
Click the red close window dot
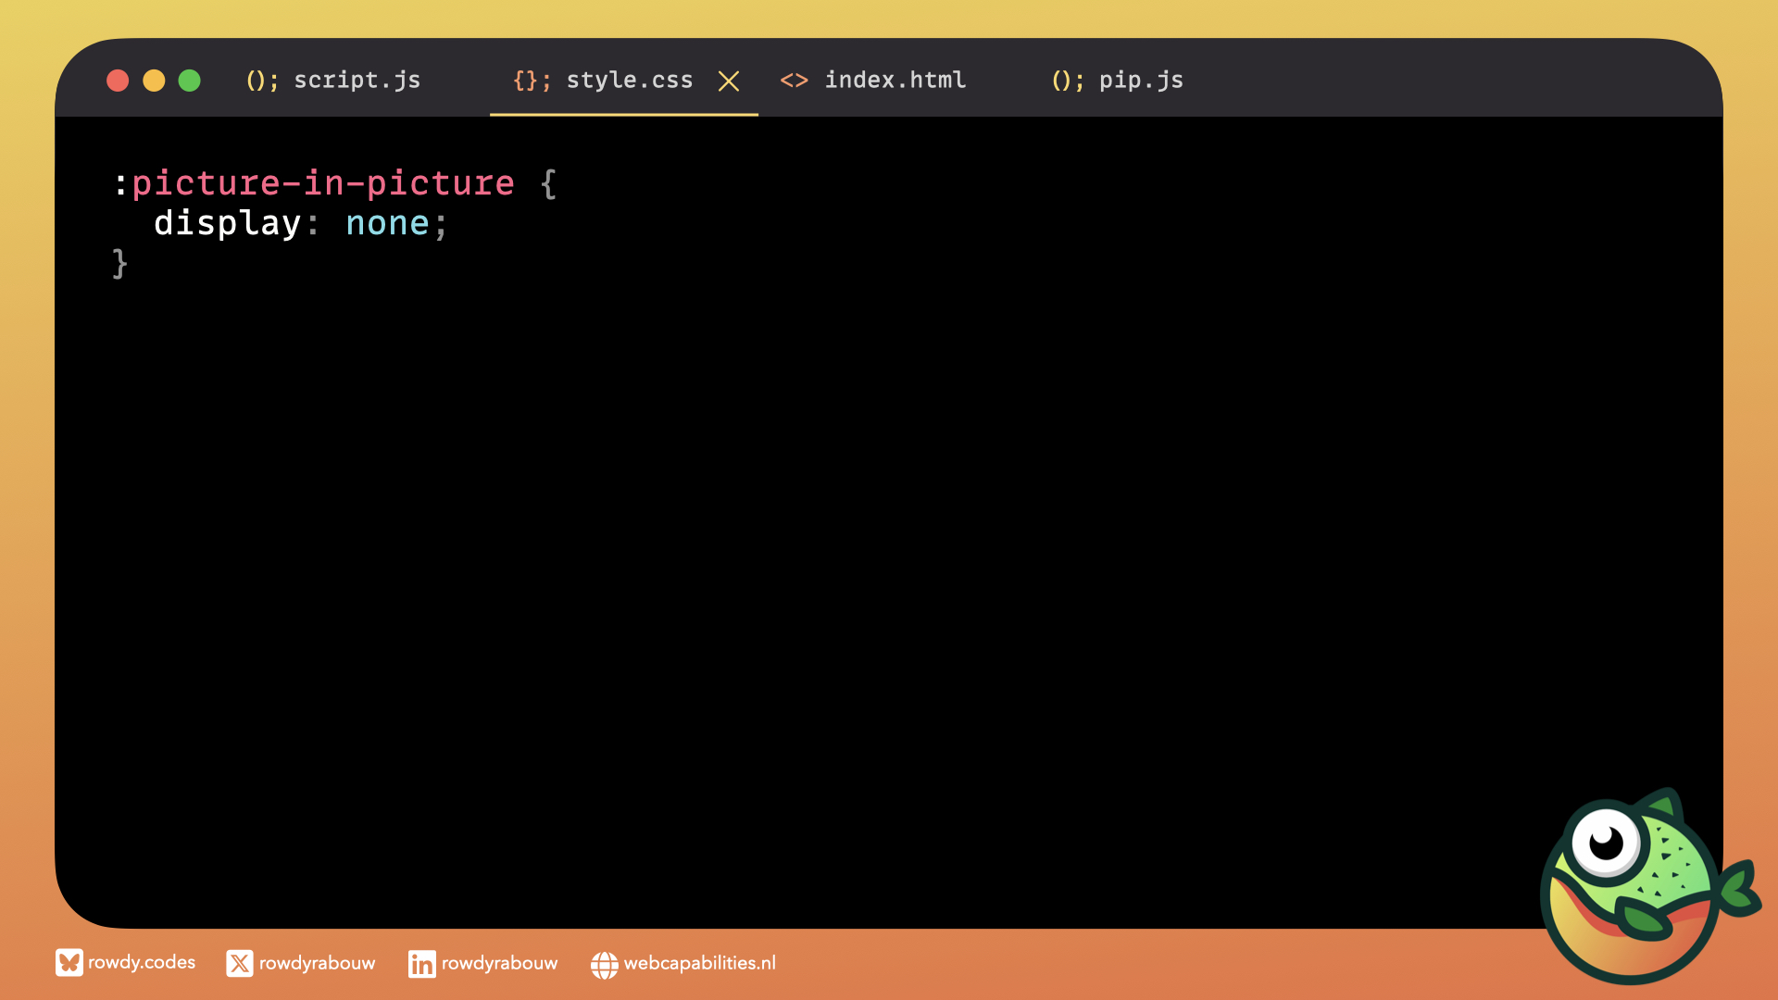coord(118,81)
